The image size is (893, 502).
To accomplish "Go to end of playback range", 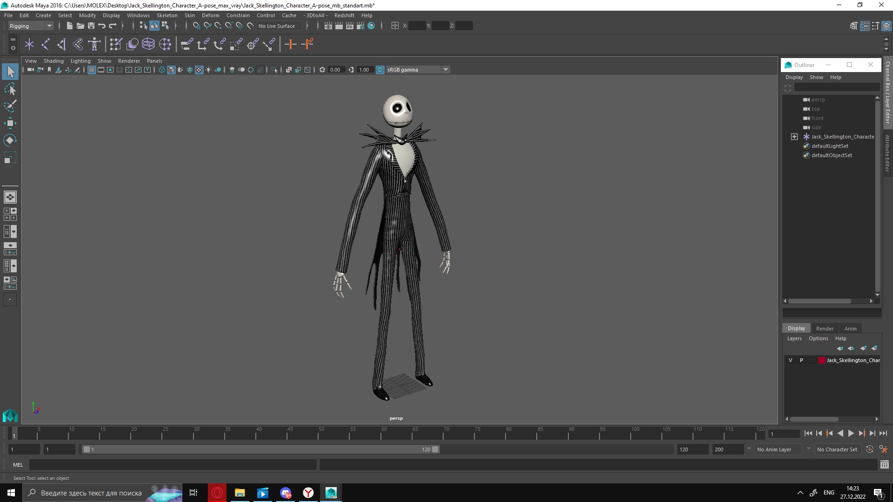I will coord(883,433).
